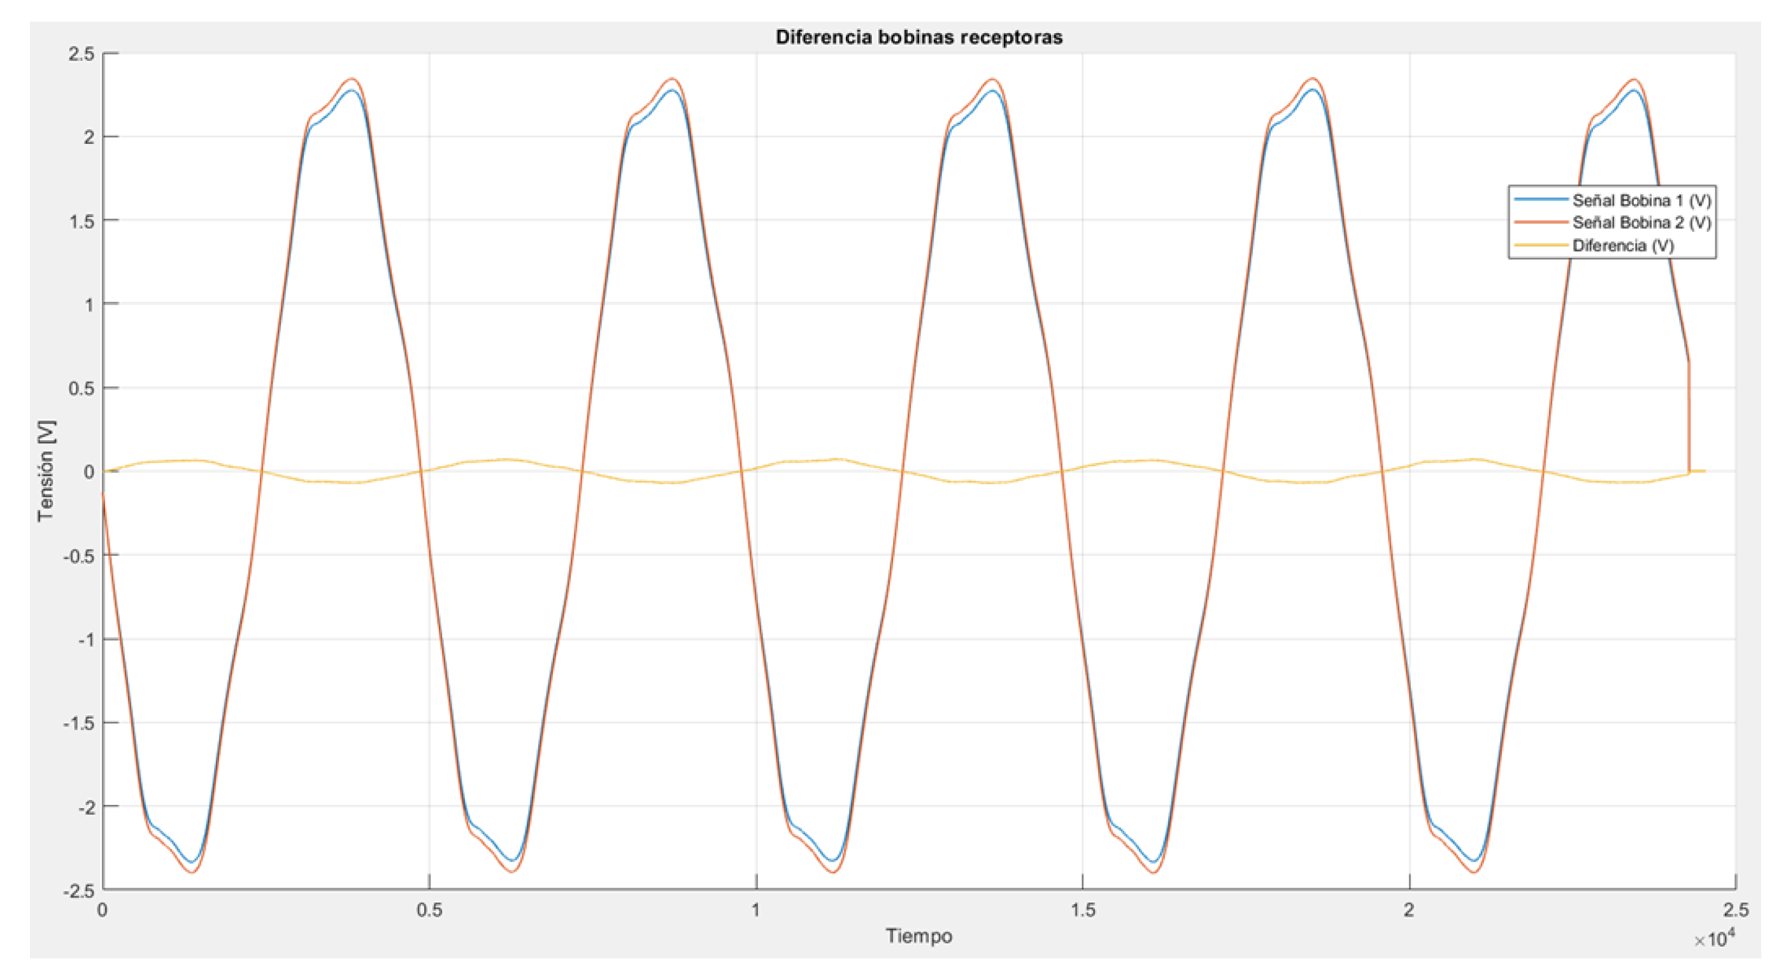Click the 'Diferencia (V)' legend entry
The width and height of the screenshot is (1779, 973).
(1623, 246)
